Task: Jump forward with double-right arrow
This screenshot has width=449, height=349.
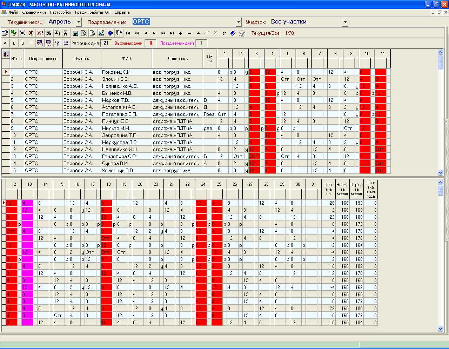Action: [163, 33]
